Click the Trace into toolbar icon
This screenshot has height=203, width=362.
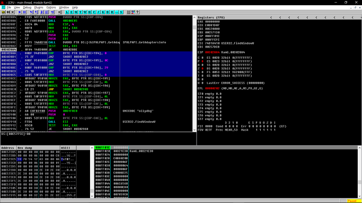point(42,12)
